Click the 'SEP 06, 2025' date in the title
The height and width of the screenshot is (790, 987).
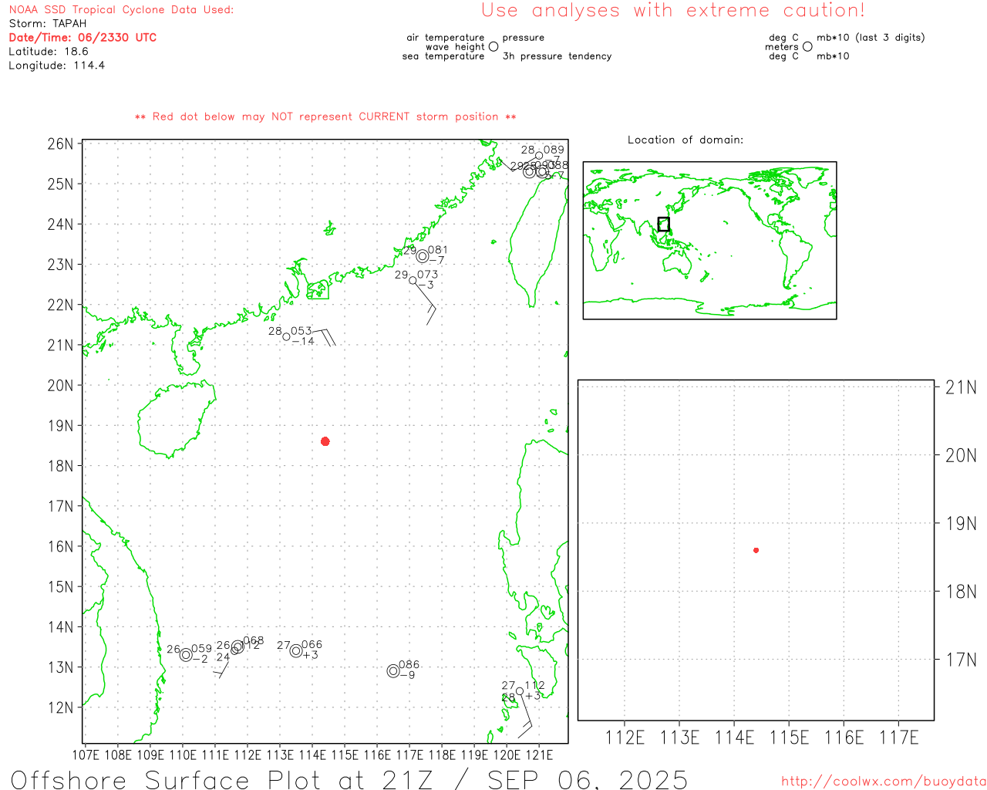pos(588,779)
